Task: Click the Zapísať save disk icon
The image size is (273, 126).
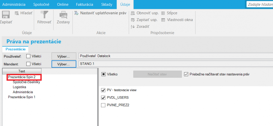Action: [x=4, y=15]
